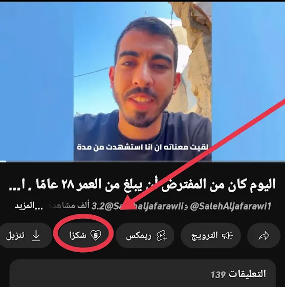
Task: Open the comments panel card
Action: (142, 273)
